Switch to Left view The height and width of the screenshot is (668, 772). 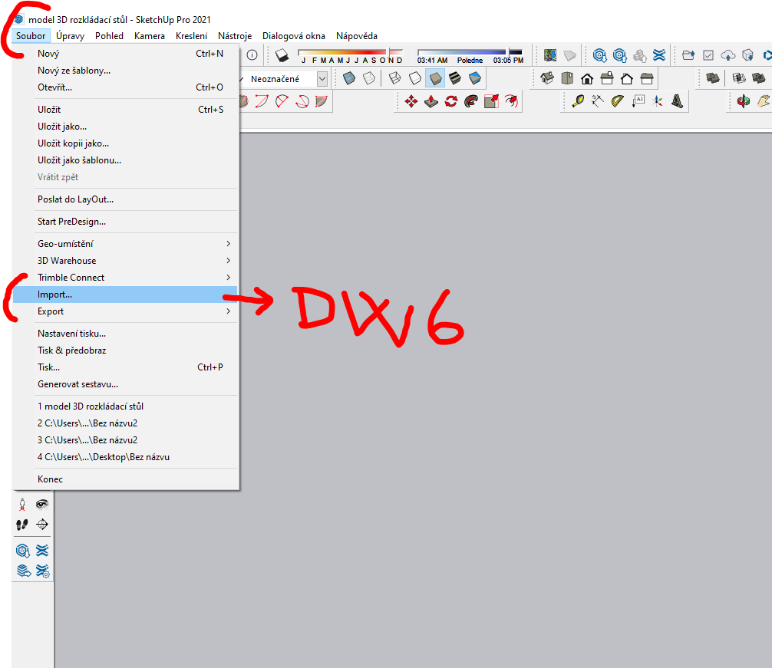647,78
